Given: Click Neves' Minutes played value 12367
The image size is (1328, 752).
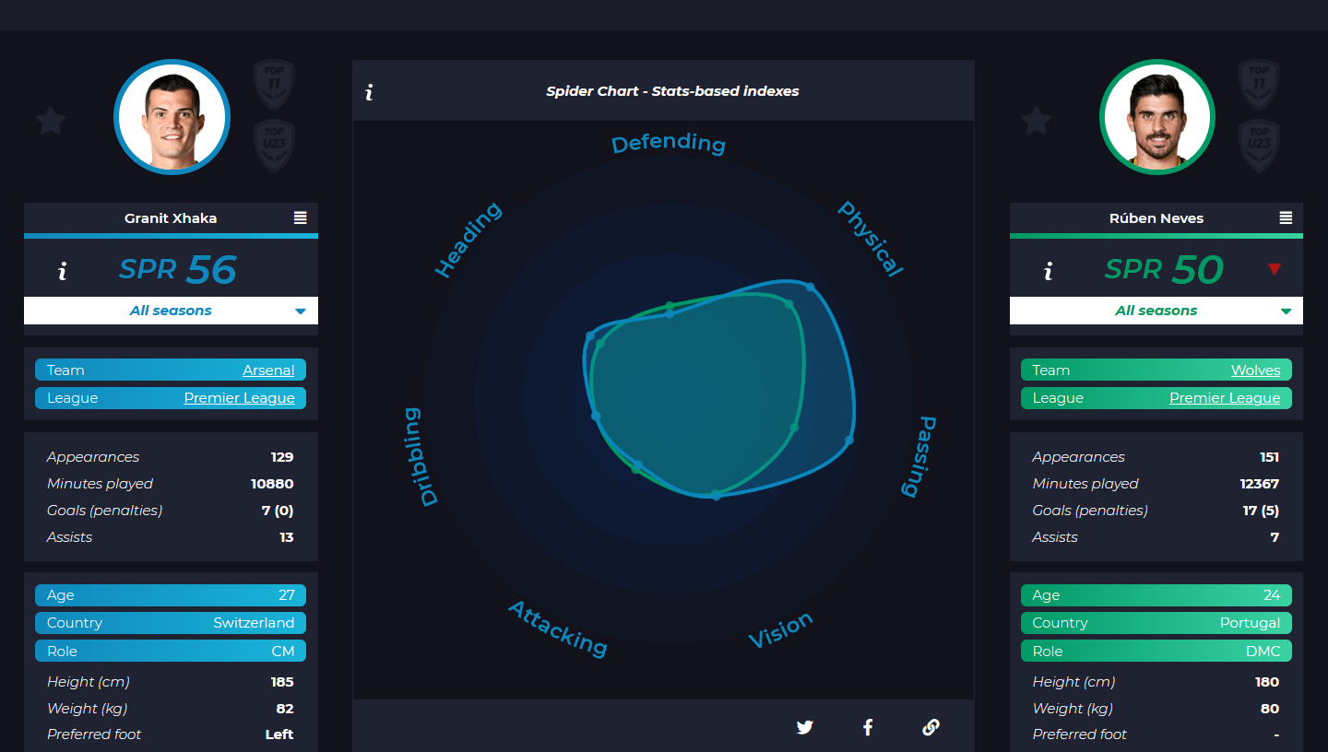Looking at the screenshot, I should (1260, 484).
